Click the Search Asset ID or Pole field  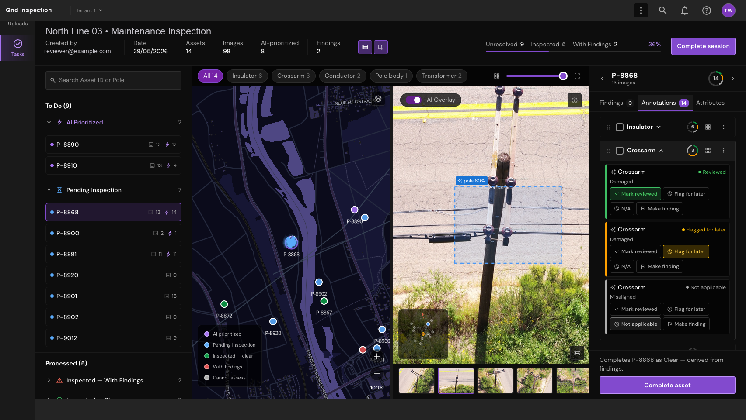(x=113, y=80)
